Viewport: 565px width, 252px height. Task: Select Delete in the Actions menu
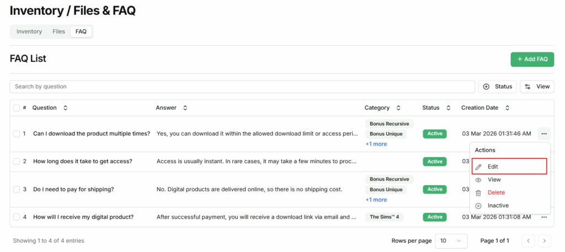click(495, 192)
